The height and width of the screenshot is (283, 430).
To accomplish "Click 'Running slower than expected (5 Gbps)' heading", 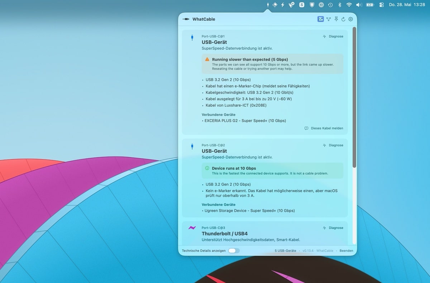I will 250,60.
